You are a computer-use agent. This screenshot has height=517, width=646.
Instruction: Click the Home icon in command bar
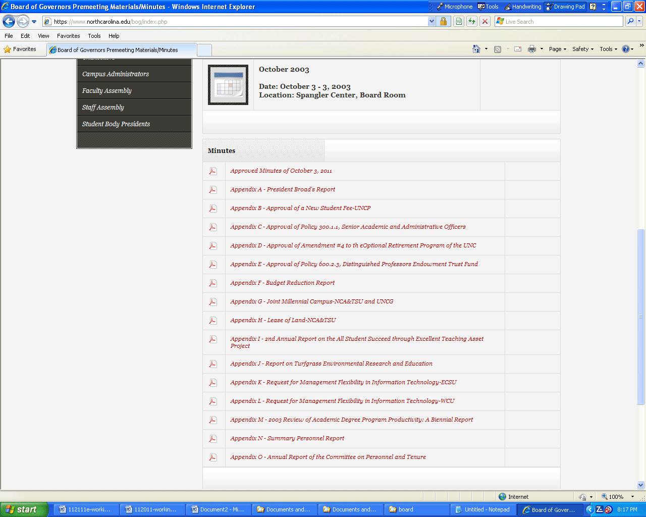click(476, 49)
